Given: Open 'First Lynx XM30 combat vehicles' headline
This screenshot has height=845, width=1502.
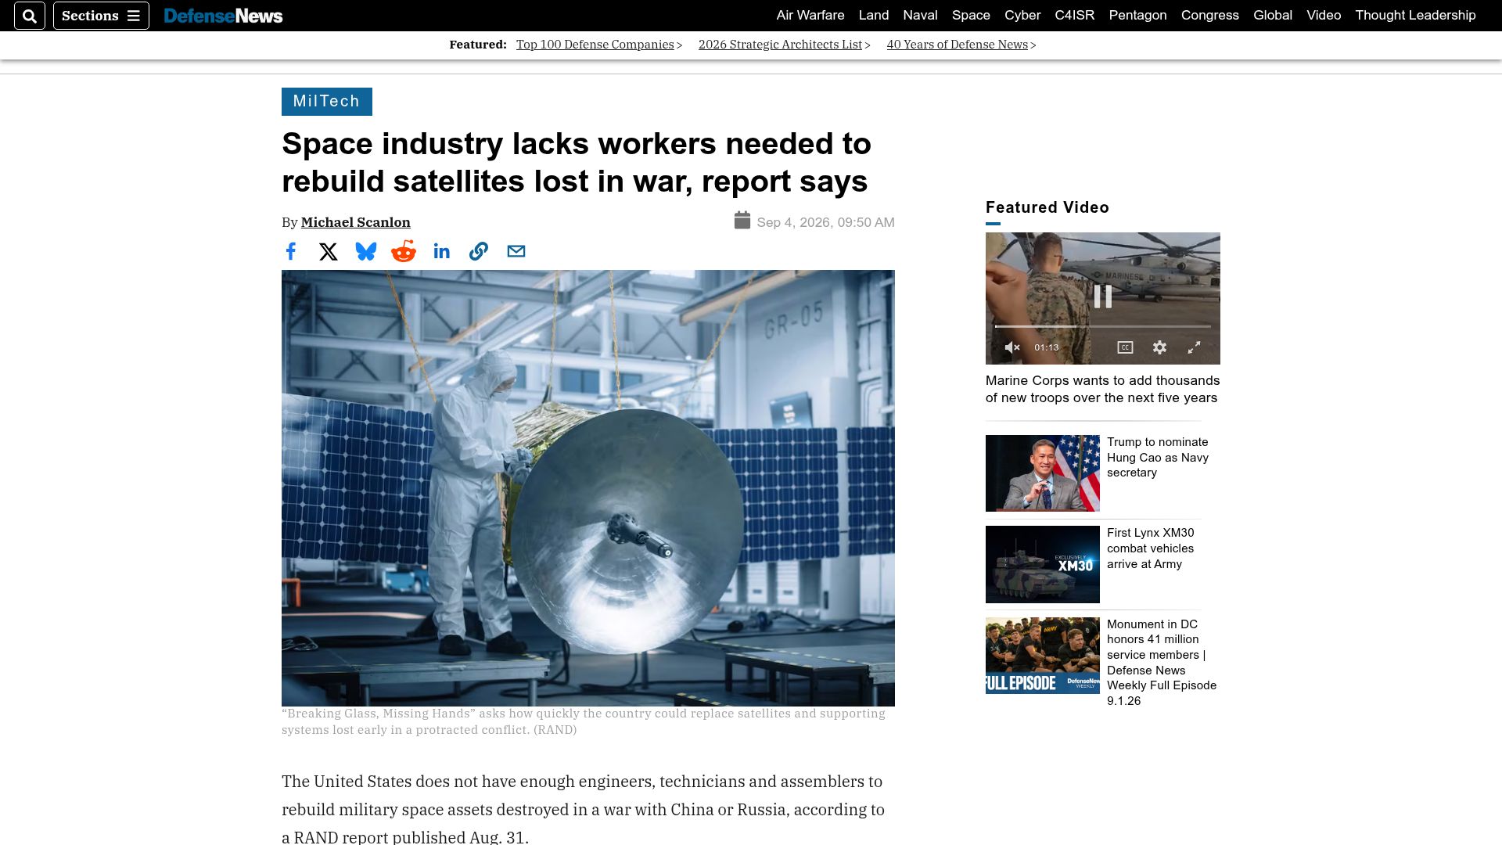Looking at the screenshot, I should pos(1151,548).
